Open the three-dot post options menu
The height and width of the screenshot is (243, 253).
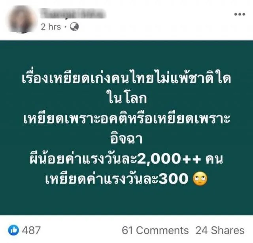(x=240, y=14)
